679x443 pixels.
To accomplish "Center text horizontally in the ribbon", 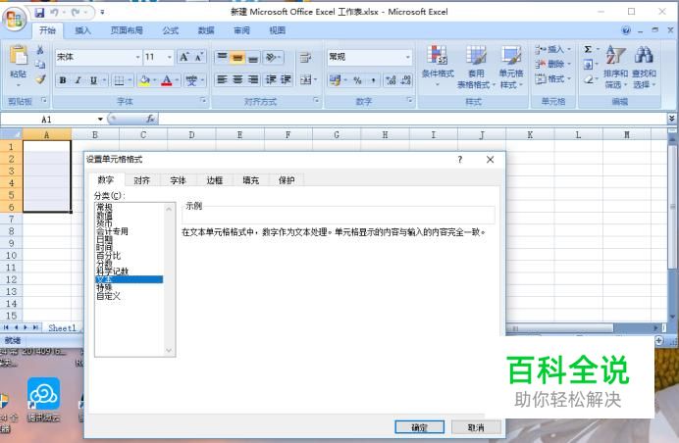I will coord(237,79).
